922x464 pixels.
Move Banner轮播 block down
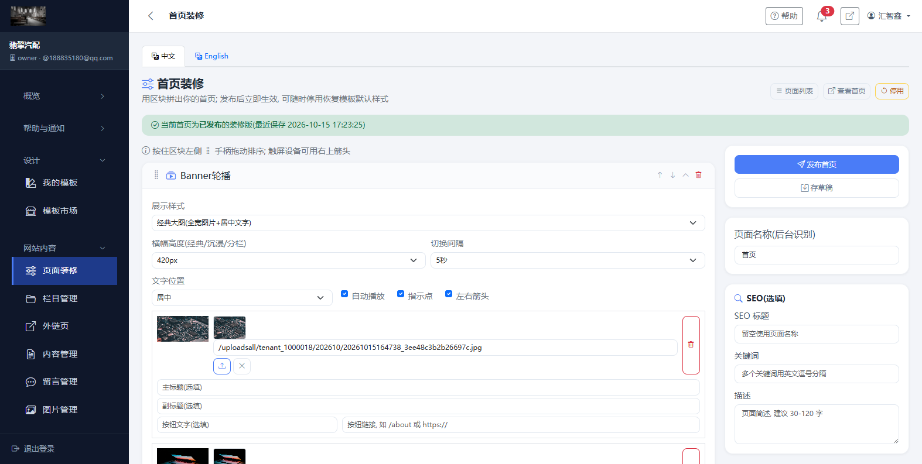[x=672, y=175]
